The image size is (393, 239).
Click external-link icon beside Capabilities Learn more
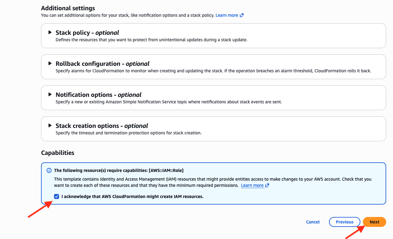(267, 185)
